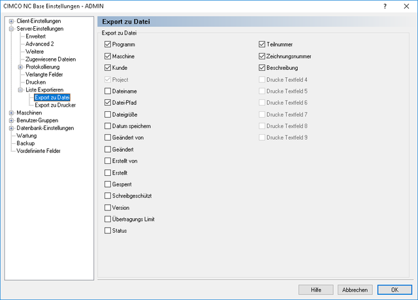Screen dimensions: 418x300
Task: Check the Status checkbox
Action: point(108,231)
